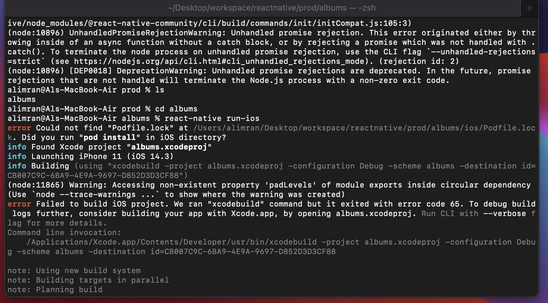Click the "react-native run-ios" command
Image resolution: width=548 pixels, height=303 pixels.
point(212,119)
